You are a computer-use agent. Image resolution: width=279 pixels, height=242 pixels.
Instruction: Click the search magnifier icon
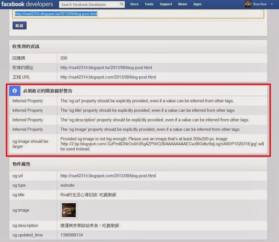[122, 4]
